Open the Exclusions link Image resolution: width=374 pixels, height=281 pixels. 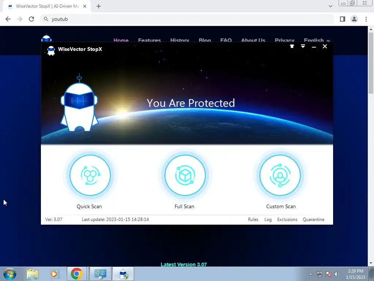[287, 220]
